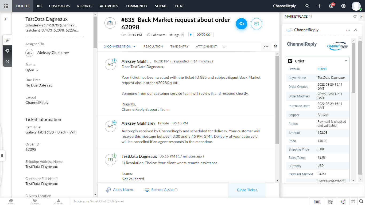Open the conversation filter lines icon

[225, 46]
